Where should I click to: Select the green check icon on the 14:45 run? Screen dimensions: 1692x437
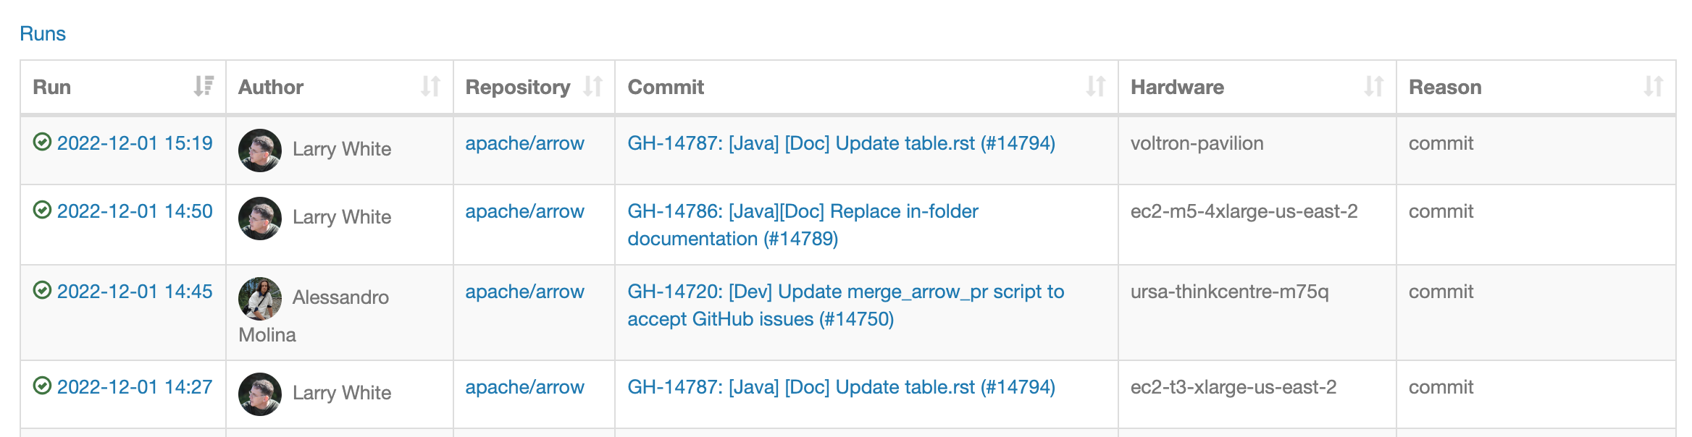click(x=43, y=292)
